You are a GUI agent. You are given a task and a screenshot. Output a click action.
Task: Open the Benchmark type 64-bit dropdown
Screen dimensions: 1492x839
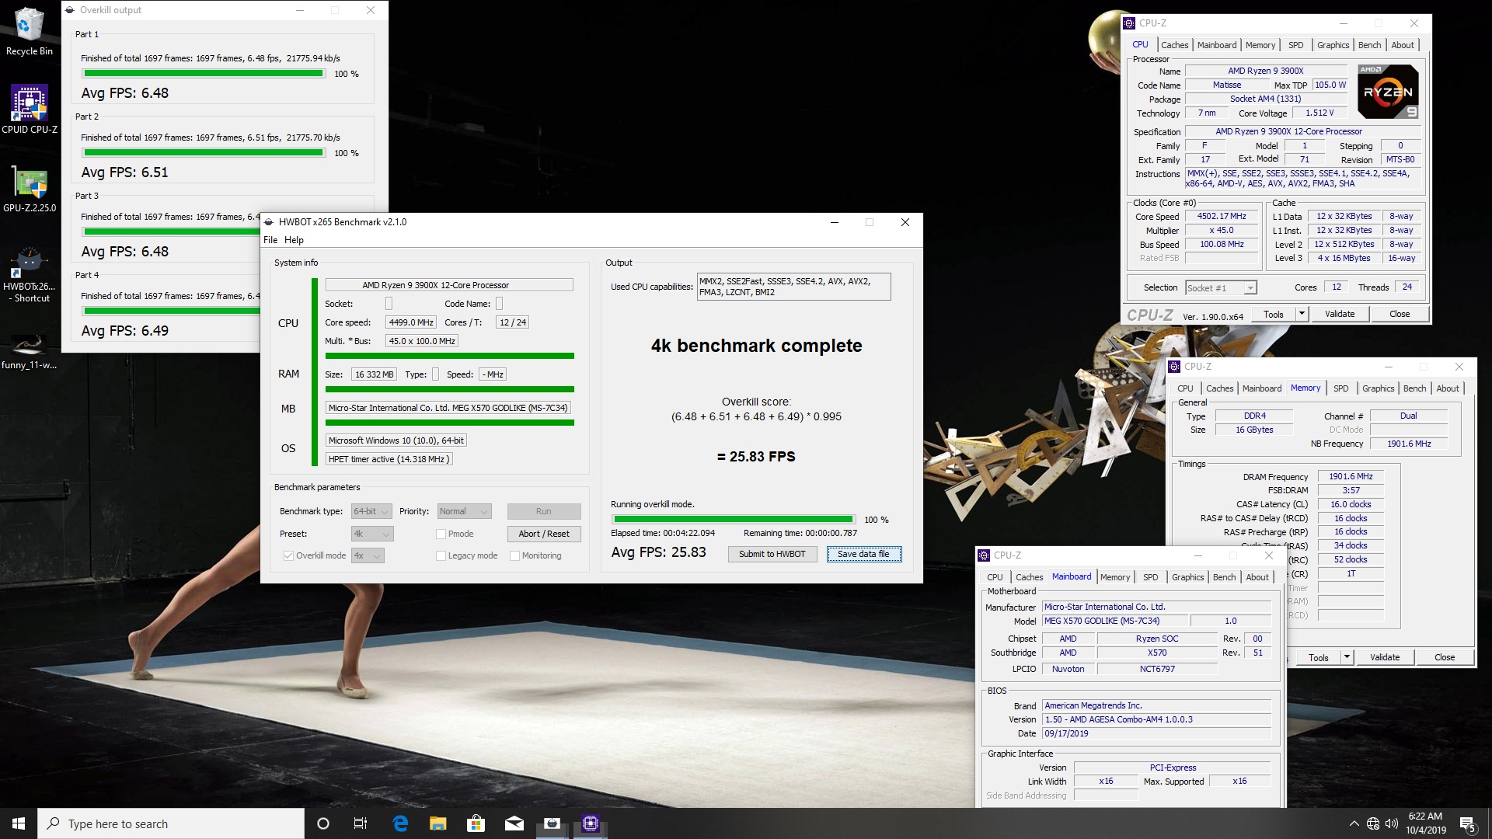point(371,511)
